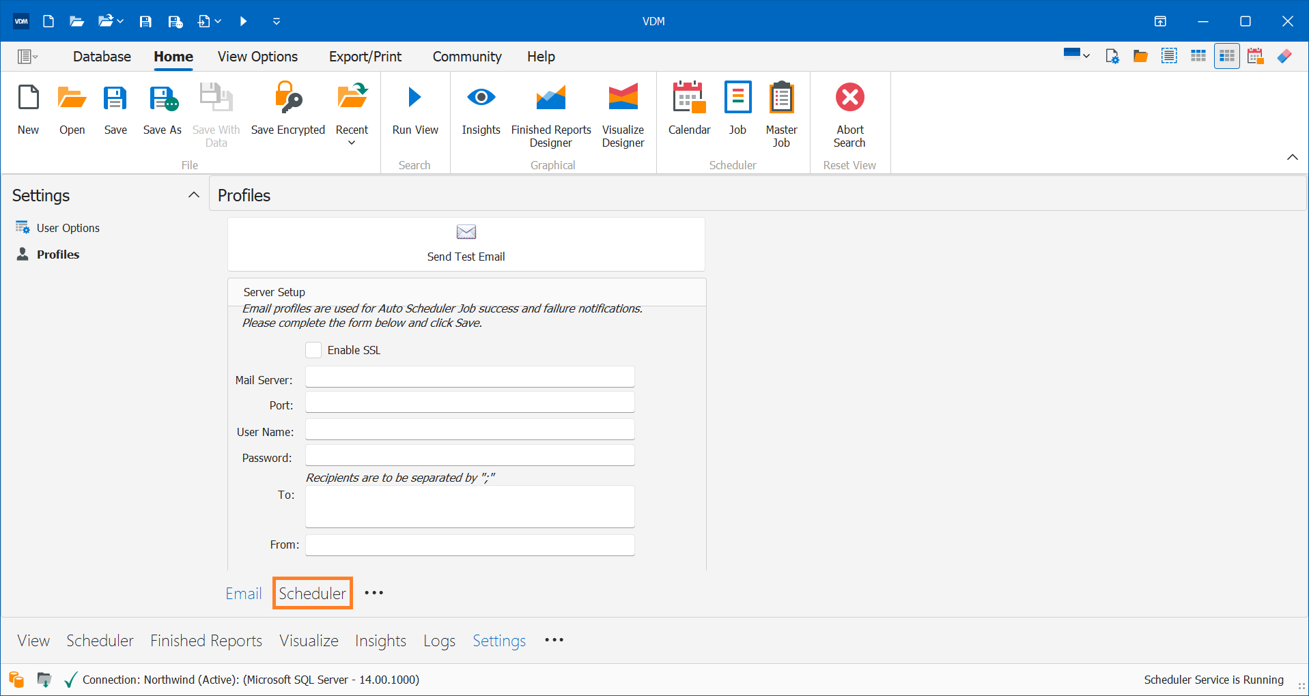Screen dimensions: 1309x696
Task: Open Insights from the Graphical group
Action: tap(481, 110)
